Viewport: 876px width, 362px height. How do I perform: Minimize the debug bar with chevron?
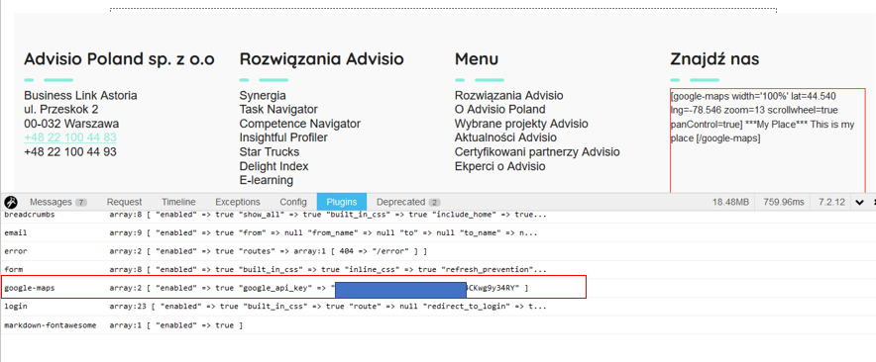[859, 202]
